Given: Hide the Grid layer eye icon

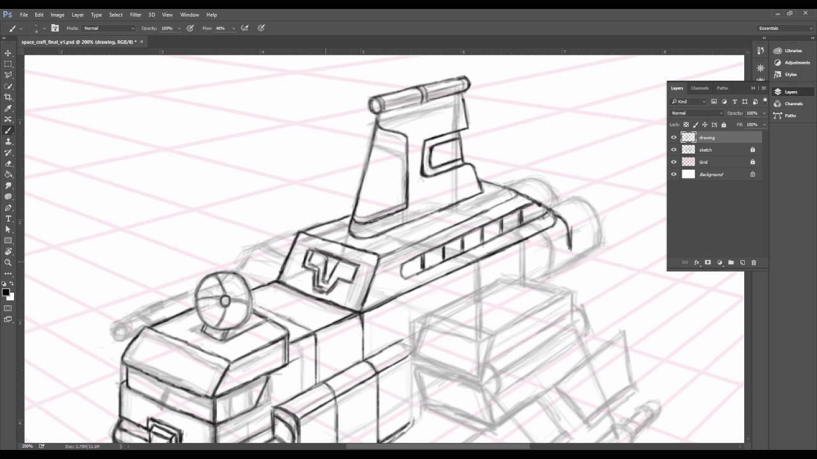Looking at the screenshot, I should point(673,162).
